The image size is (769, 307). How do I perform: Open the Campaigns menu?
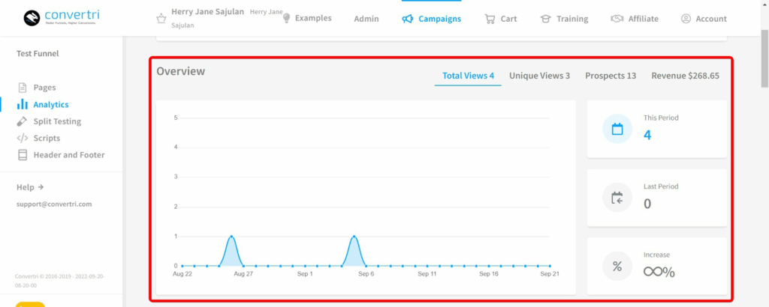coord(431,19)
